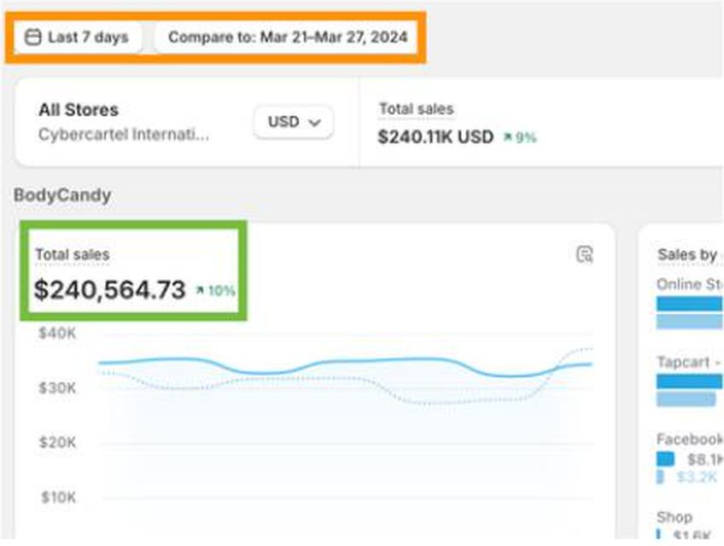Click the $10K axis label
Viewport: 724px width, 546px height.
click(x=58, y=497)
